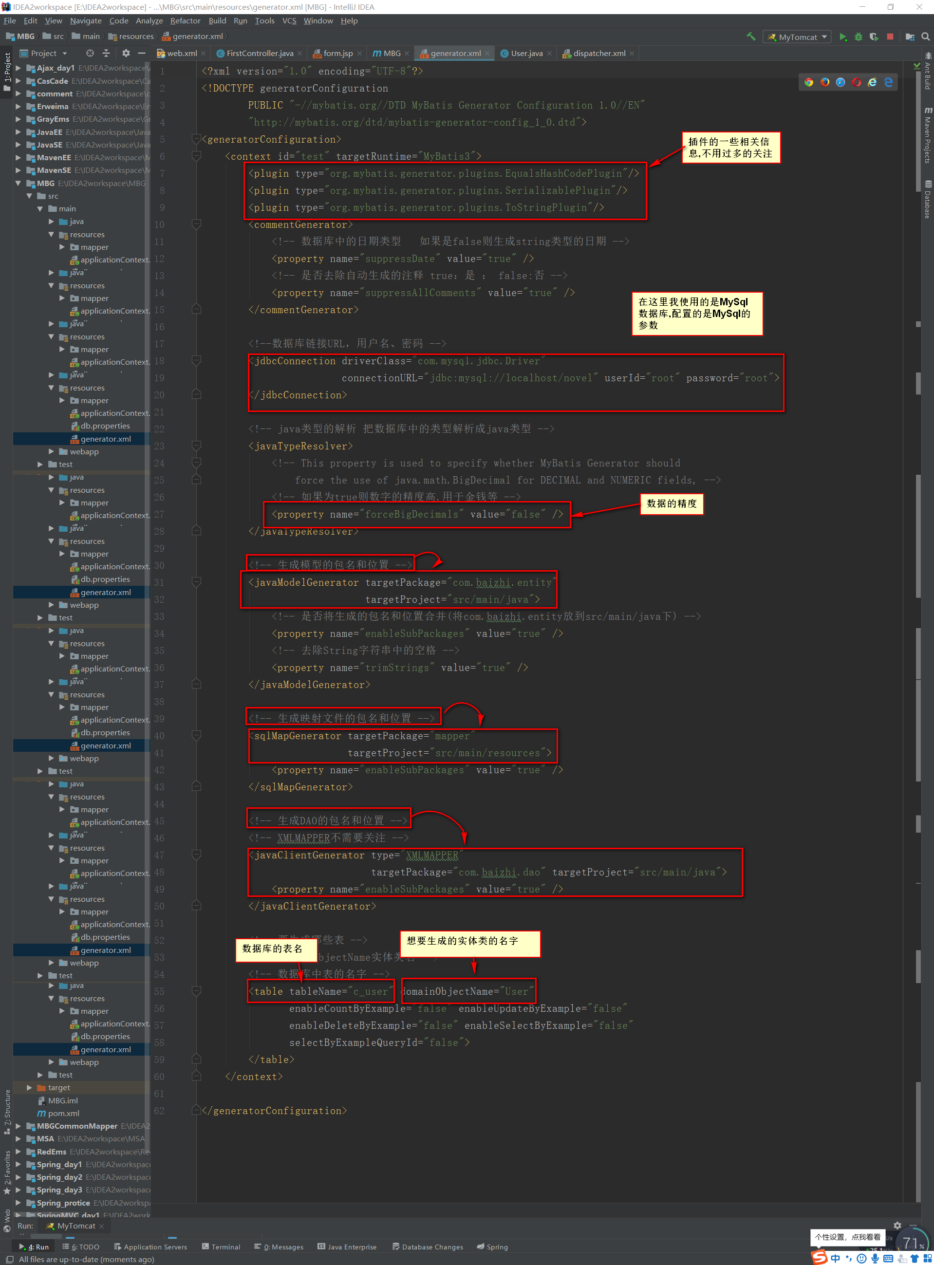The height and width of the screenshot is (1265, 934).
Task: Open preview in Edge browser icon
Action: click(888, 82)
